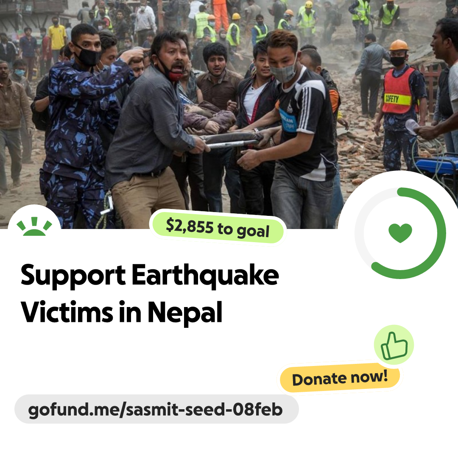
Task: Click the green heart icon
Action: pyautogui.click(x=400, y=233)
